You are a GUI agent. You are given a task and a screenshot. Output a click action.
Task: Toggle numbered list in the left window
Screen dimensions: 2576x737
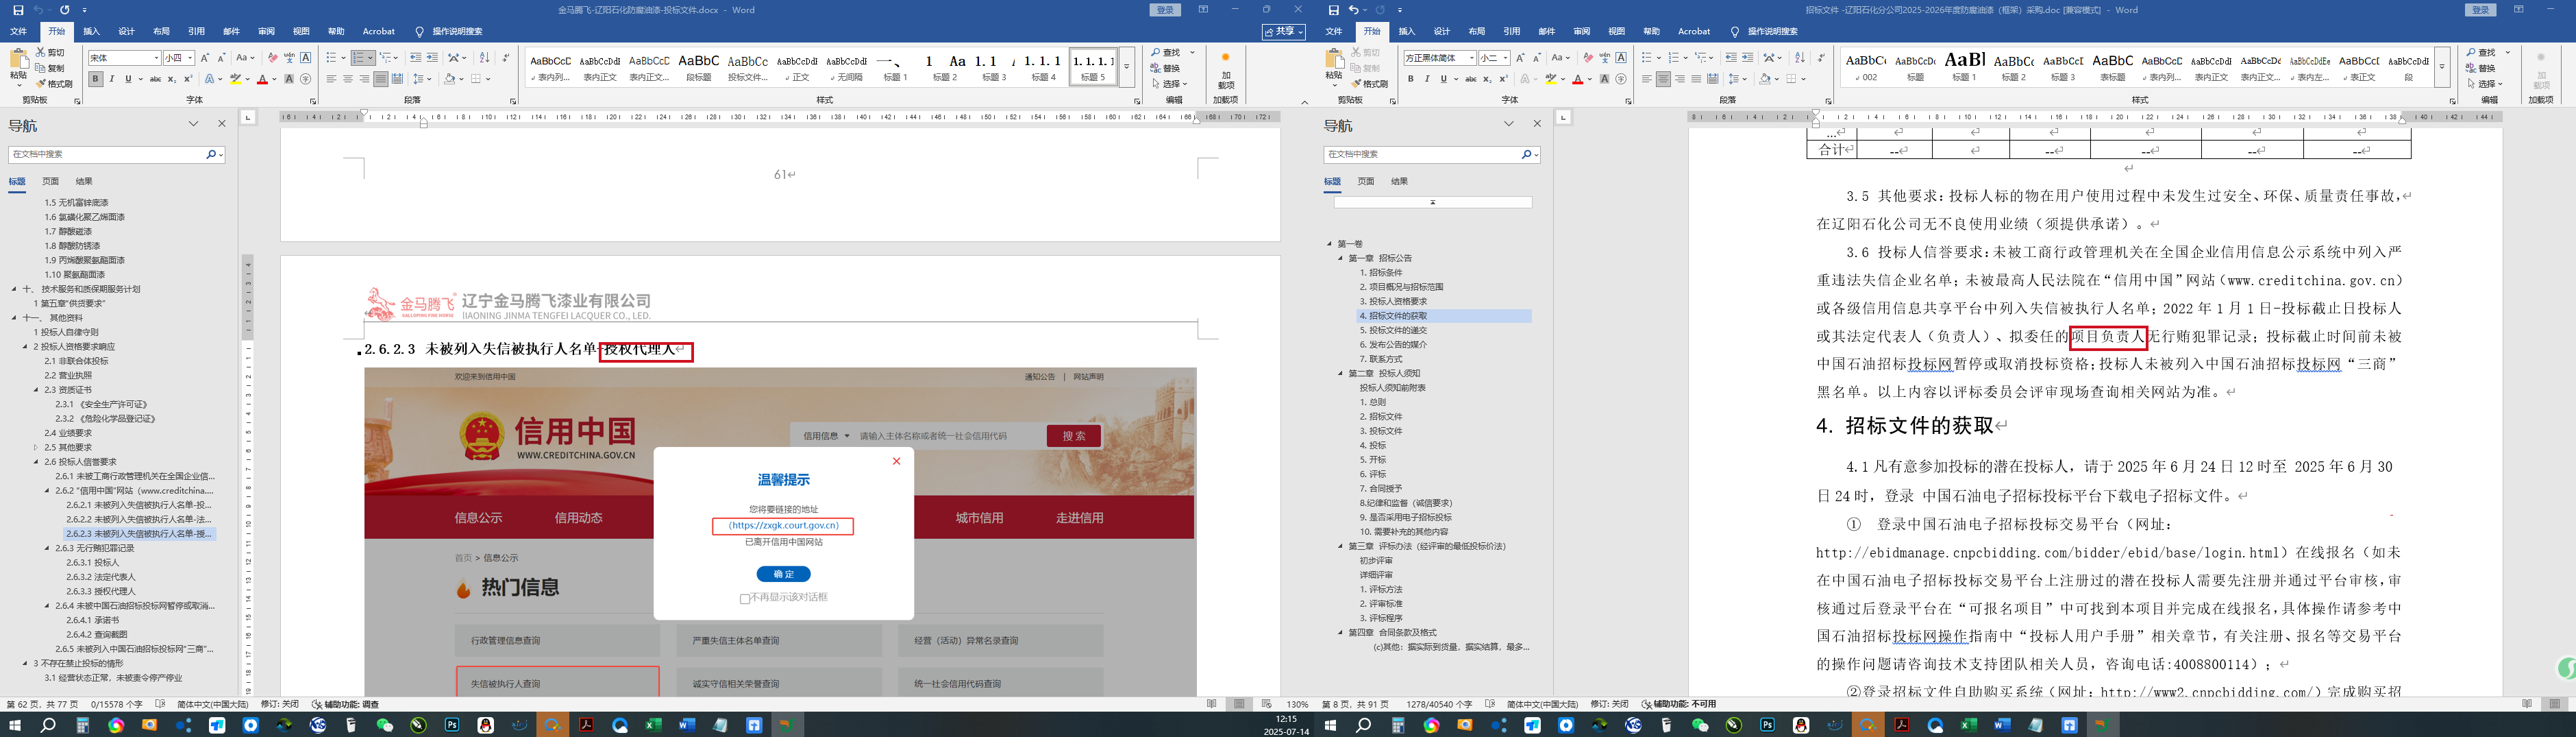pos(359,58)
